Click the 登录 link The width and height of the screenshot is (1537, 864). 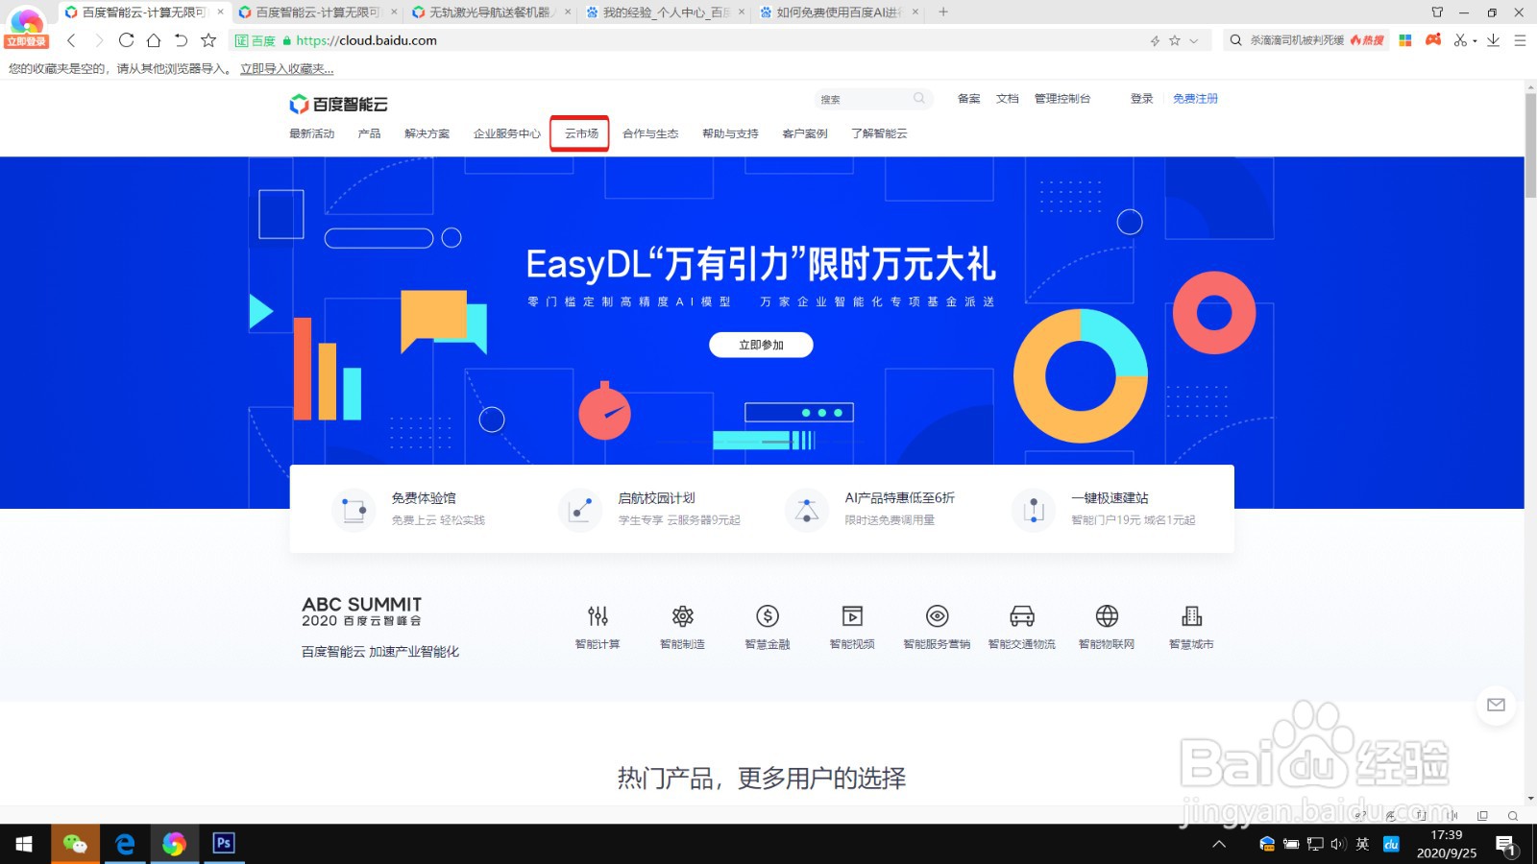tap(1142, 99)
